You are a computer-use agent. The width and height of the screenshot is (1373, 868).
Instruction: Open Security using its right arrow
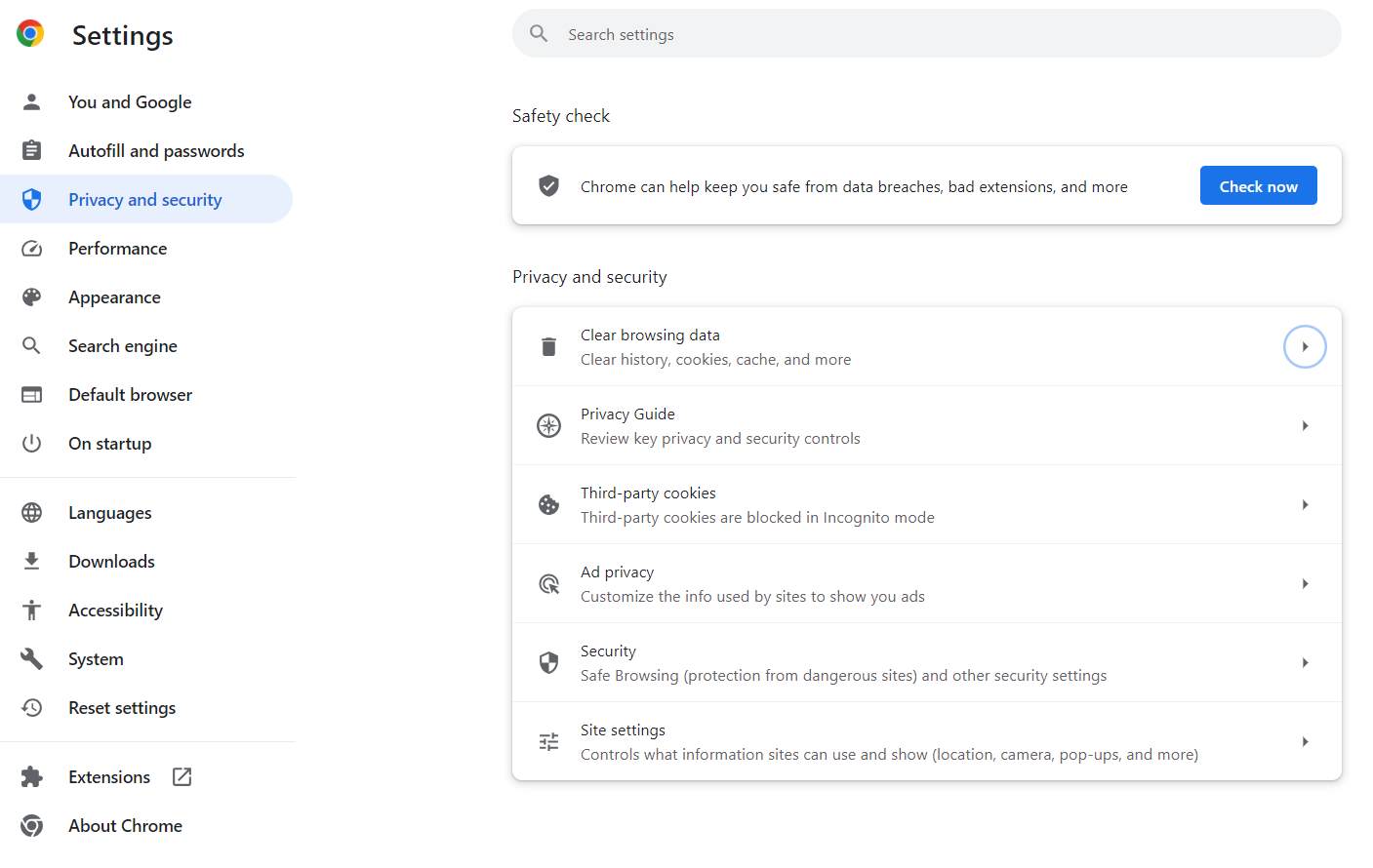click(1305, 662)
